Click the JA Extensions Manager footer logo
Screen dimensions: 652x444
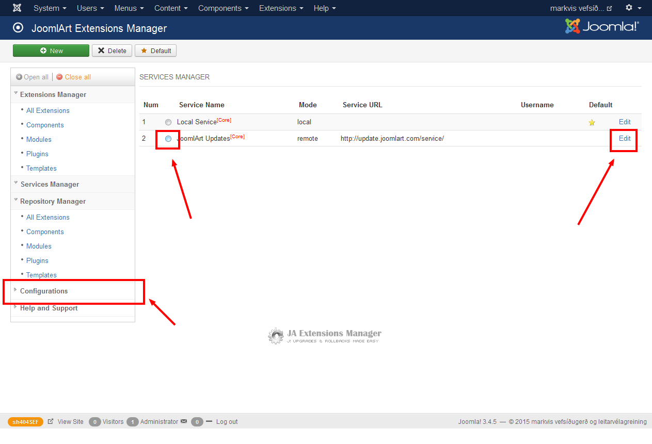coord(325,336)
